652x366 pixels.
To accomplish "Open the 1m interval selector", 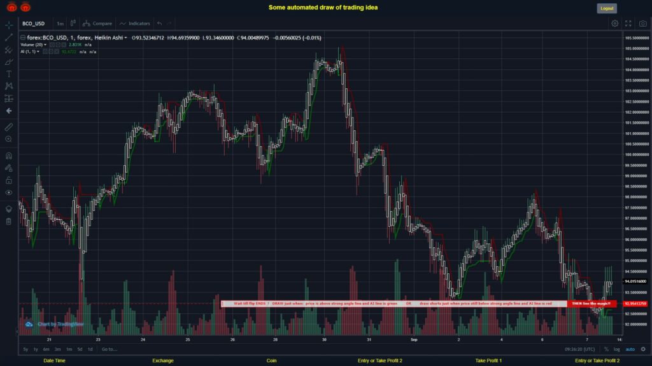I will 60,24.
